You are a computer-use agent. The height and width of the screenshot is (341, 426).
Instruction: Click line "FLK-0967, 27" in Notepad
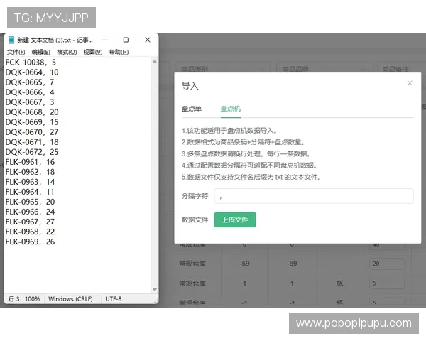click(30, 222)
